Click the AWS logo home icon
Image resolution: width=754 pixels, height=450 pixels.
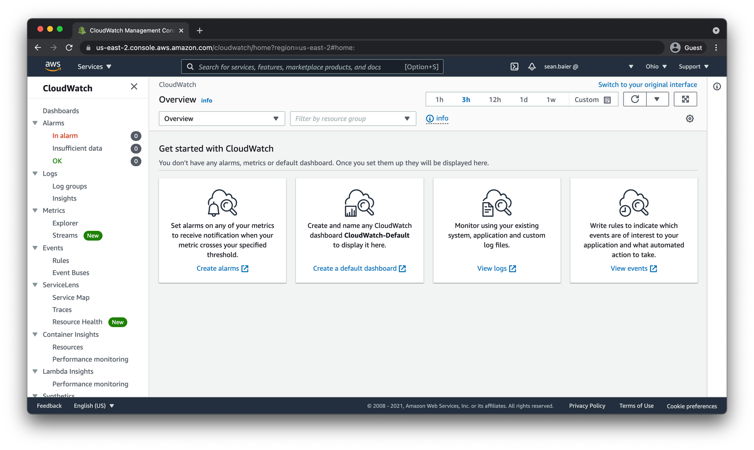[x=53, y=66]
